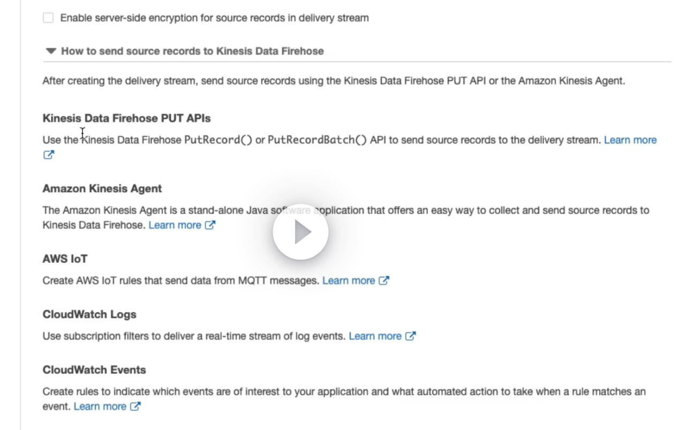The image size is (678, 430).
Task: Click 'Enable server-side encryption' label text
Action: point(214,18)
